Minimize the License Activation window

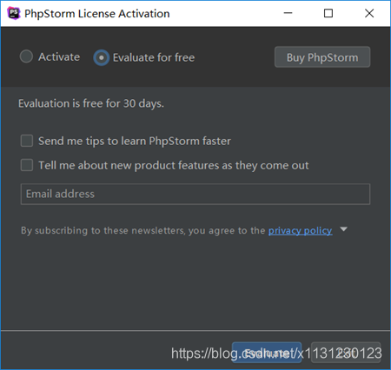(x=288, y=13)
